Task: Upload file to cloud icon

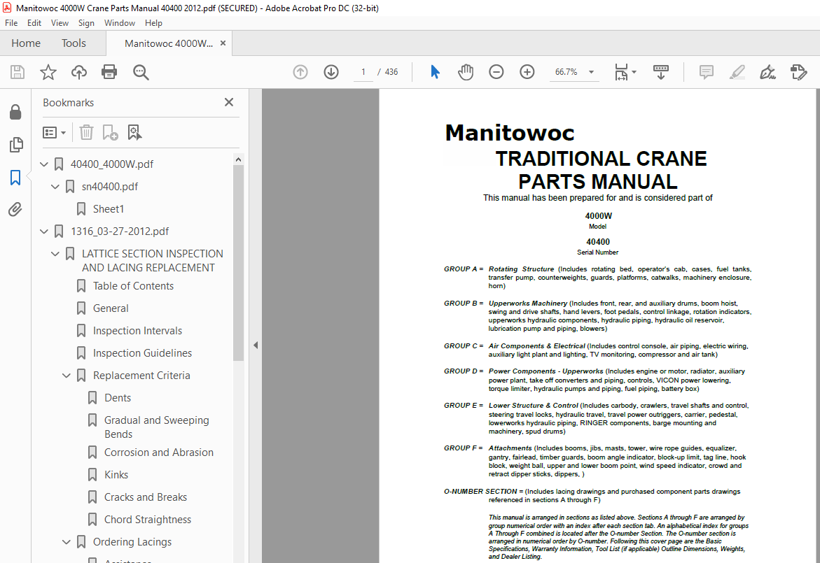Action: 79,72
